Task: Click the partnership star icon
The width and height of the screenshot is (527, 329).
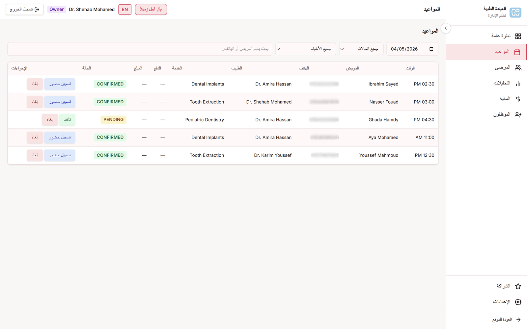Action: (518, 286)
